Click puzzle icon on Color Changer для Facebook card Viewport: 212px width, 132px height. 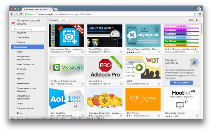[x=197, y=52]
